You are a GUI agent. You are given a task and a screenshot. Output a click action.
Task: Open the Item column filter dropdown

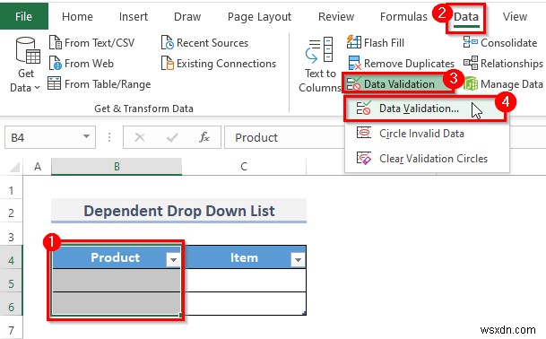(x=298, y=259)
